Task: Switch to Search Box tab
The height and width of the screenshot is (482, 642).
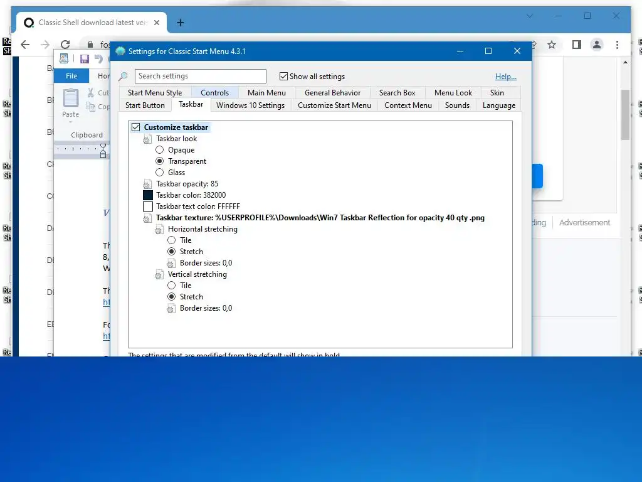Action: (397, 93)
